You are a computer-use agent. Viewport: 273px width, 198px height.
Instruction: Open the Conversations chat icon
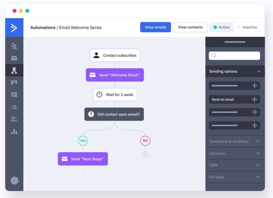[x=14, y=95]
